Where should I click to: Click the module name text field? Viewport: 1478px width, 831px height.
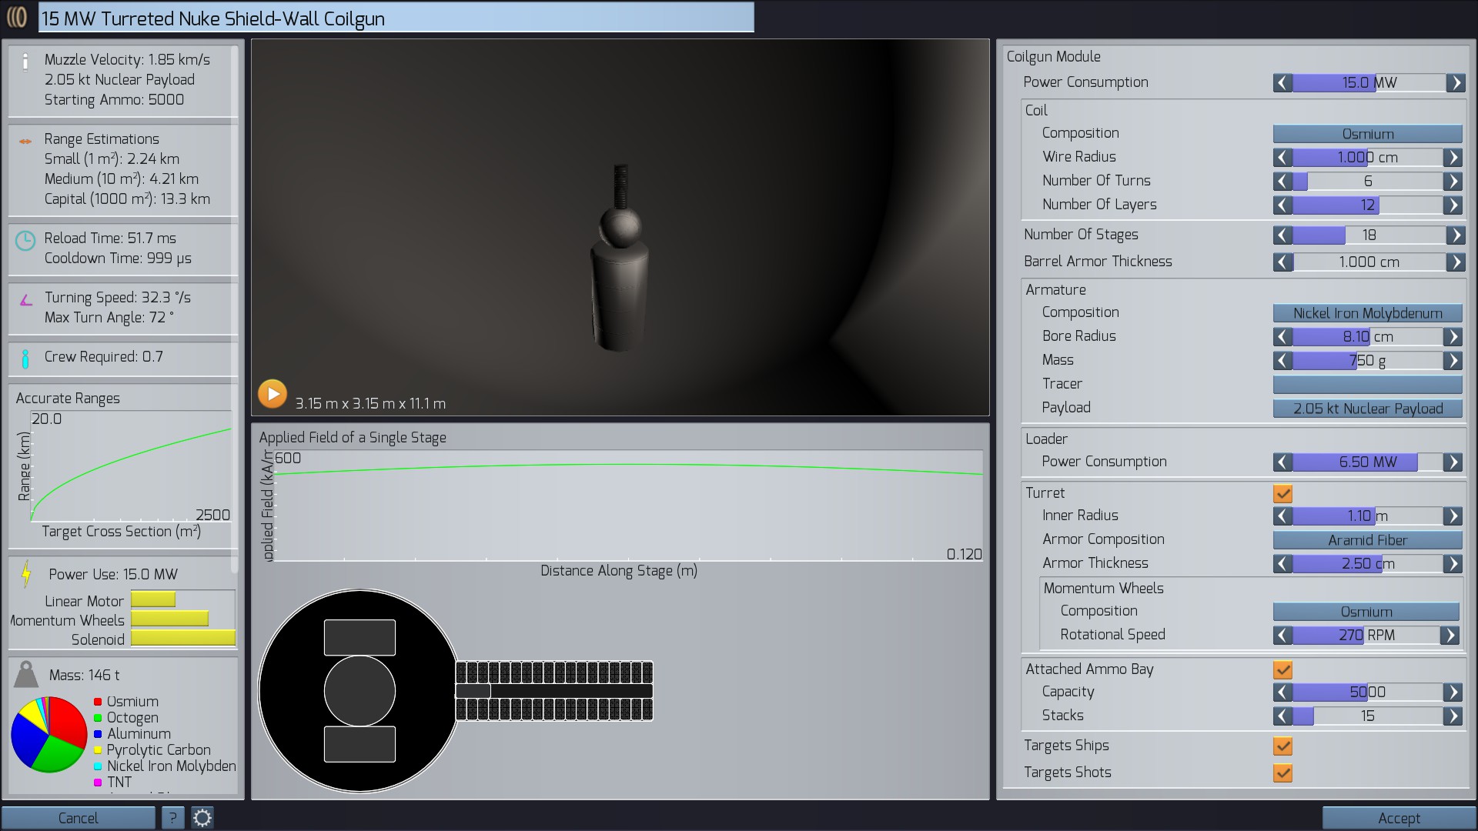point(396,18)
